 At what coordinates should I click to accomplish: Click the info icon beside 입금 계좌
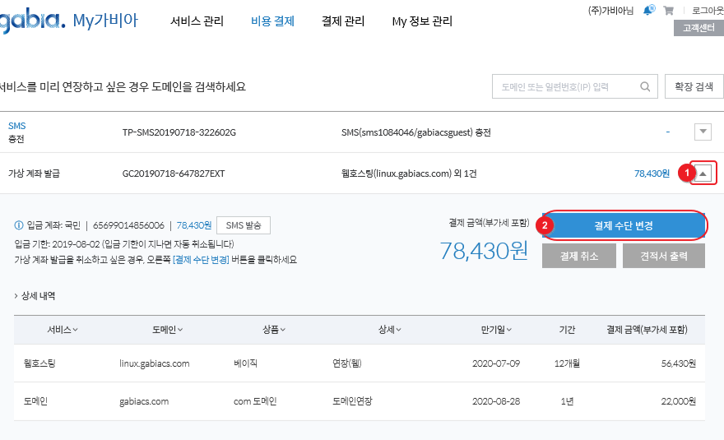(18, 225)
